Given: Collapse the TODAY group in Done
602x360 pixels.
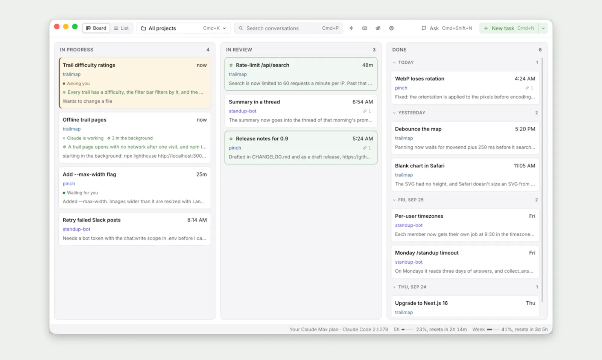Looking at the screenshot, I should (x=394, y=62).
